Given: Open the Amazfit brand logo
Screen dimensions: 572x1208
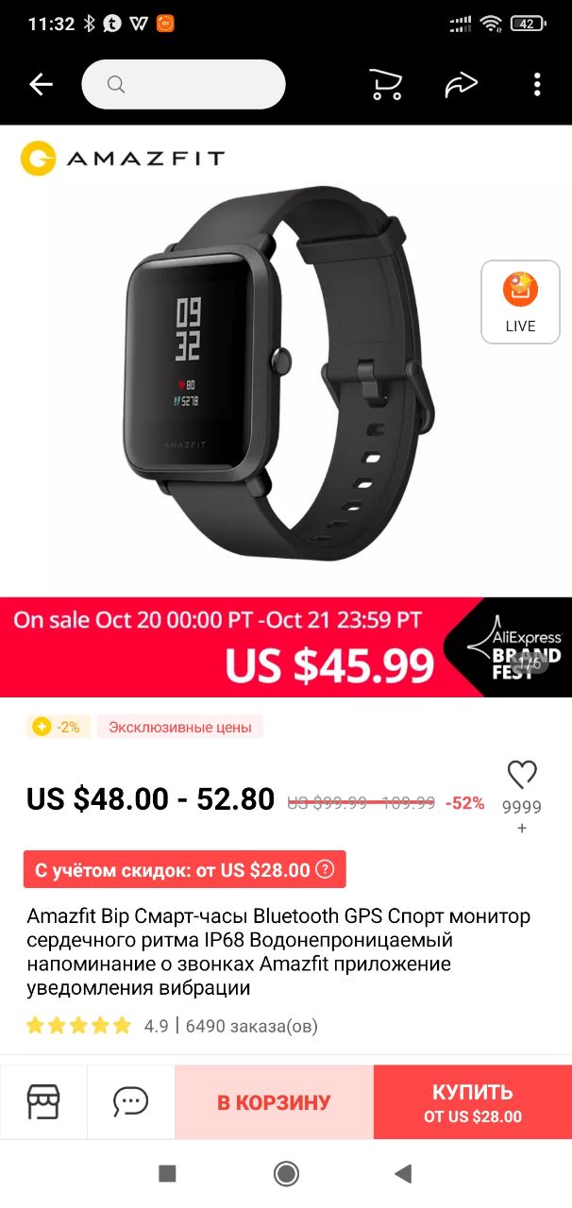Looking at the screenshot, I should click(x=123, y=159).
